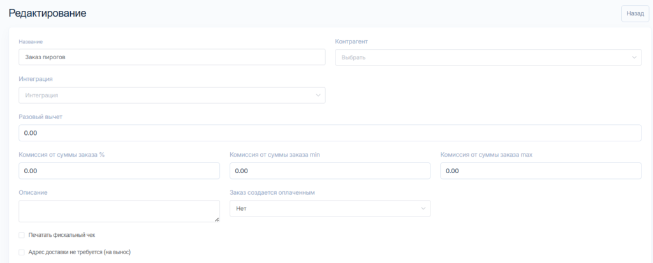Click the Печатать фискальный чек label text
This screenshot has height=263, width=653.
(61, 235)
